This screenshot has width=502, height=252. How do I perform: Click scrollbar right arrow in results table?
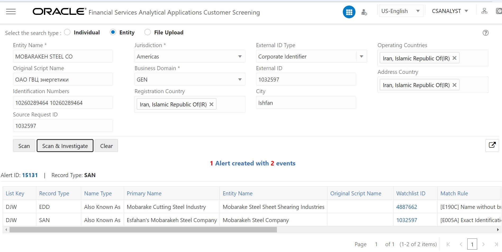pos(498,230)
